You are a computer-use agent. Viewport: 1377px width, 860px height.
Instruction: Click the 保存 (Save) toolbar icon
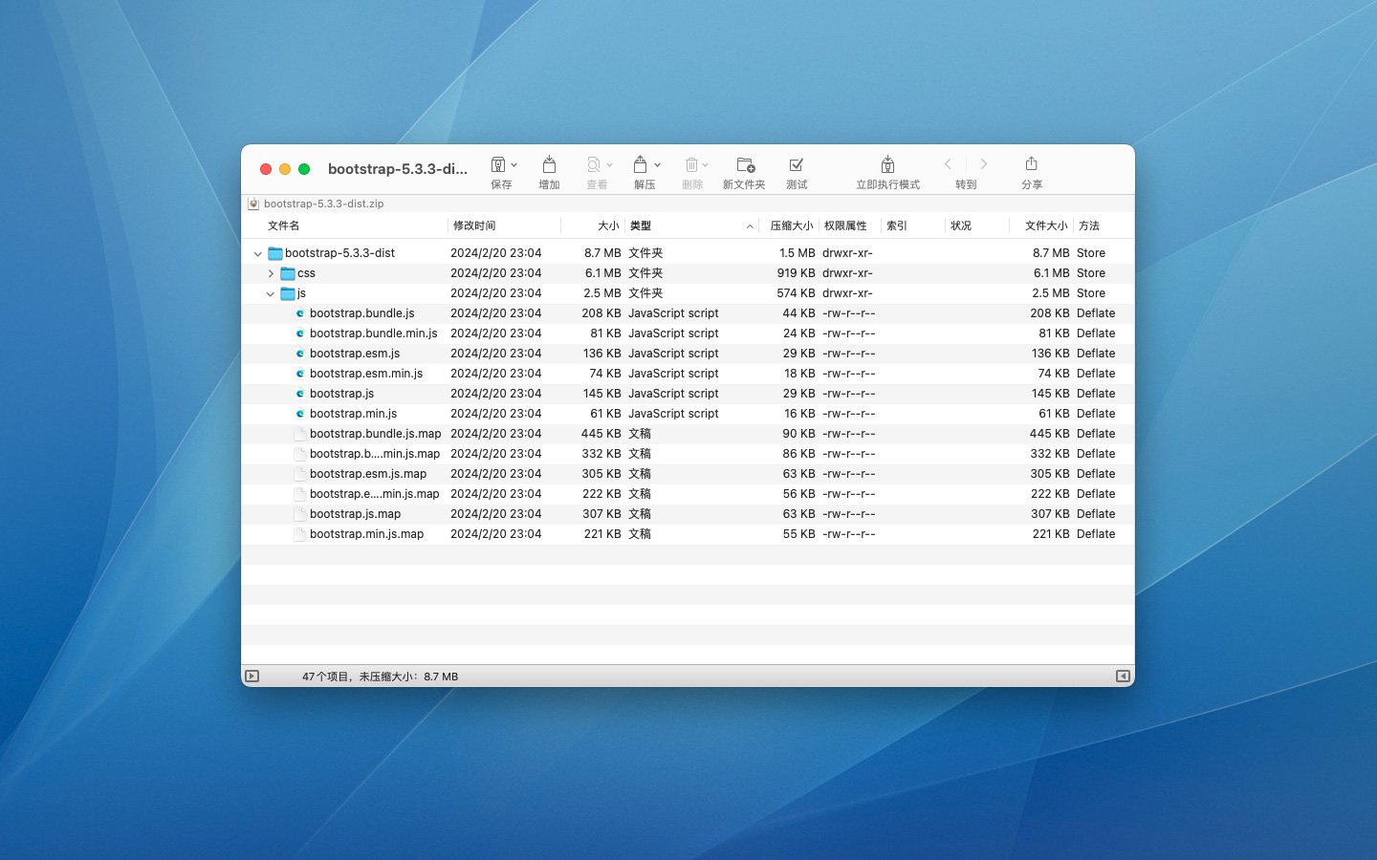[498, 164]
